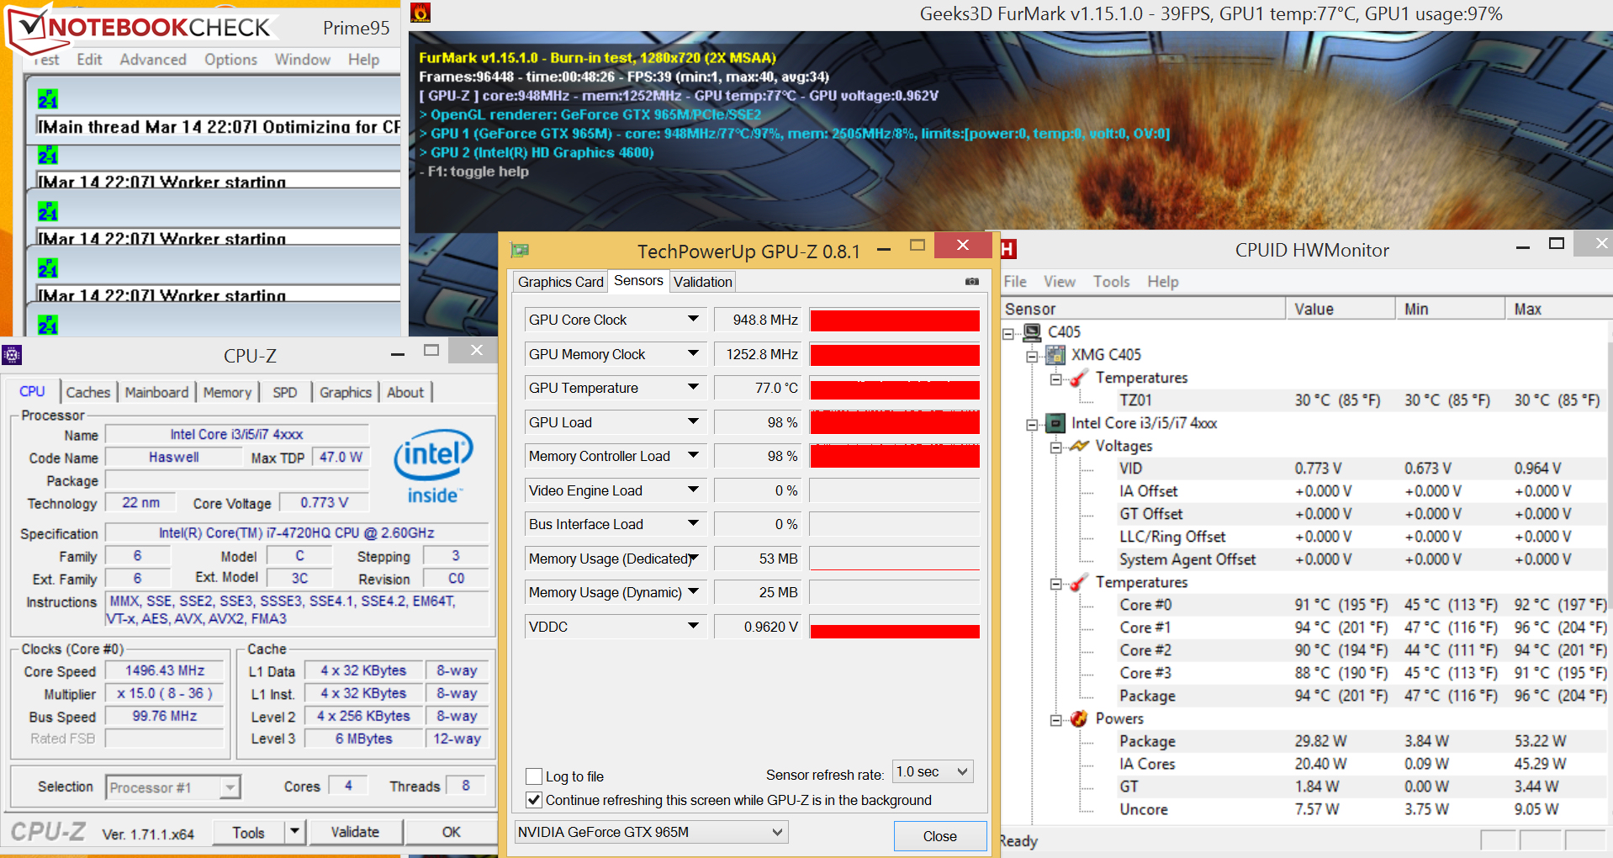
Task: Click the GPU-Z title bar icon
Action: point(520,250)
